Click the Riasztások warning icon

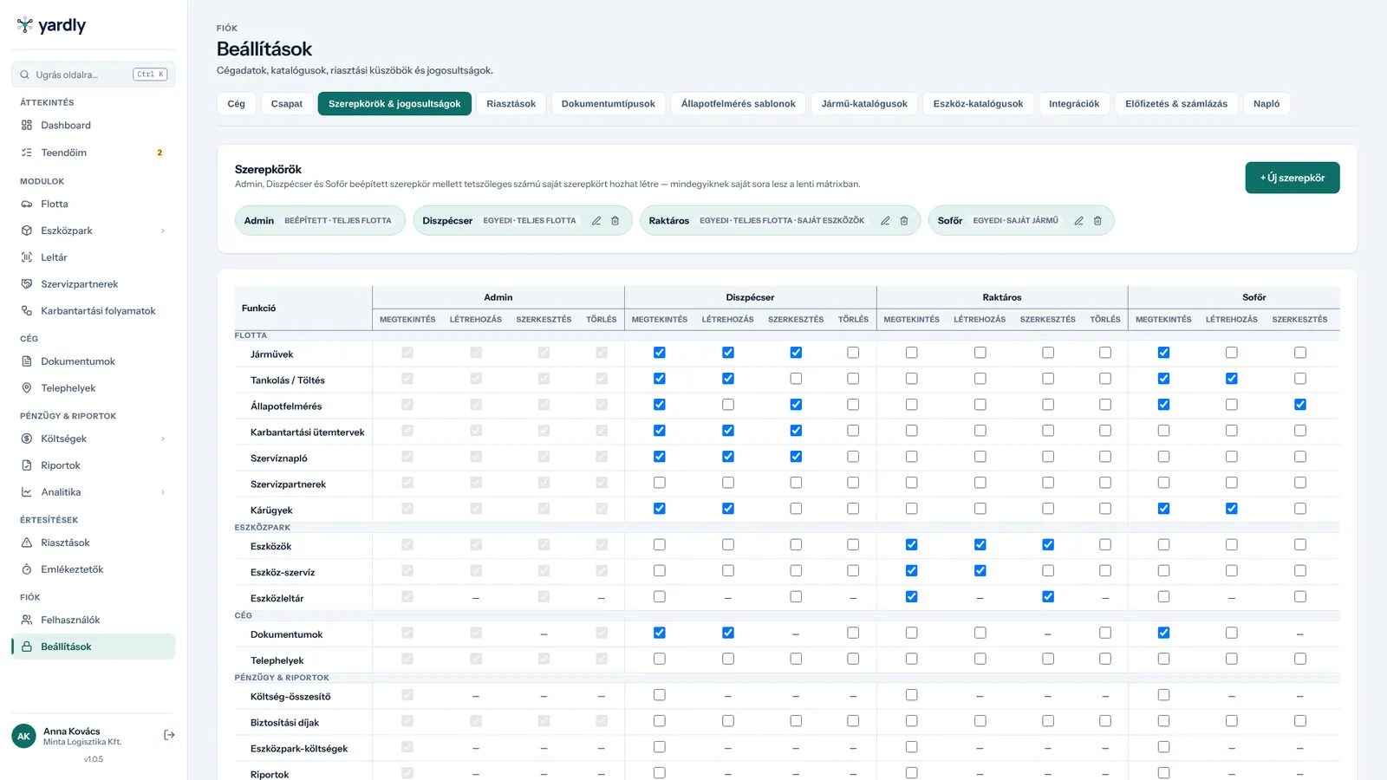pos(27,543)
